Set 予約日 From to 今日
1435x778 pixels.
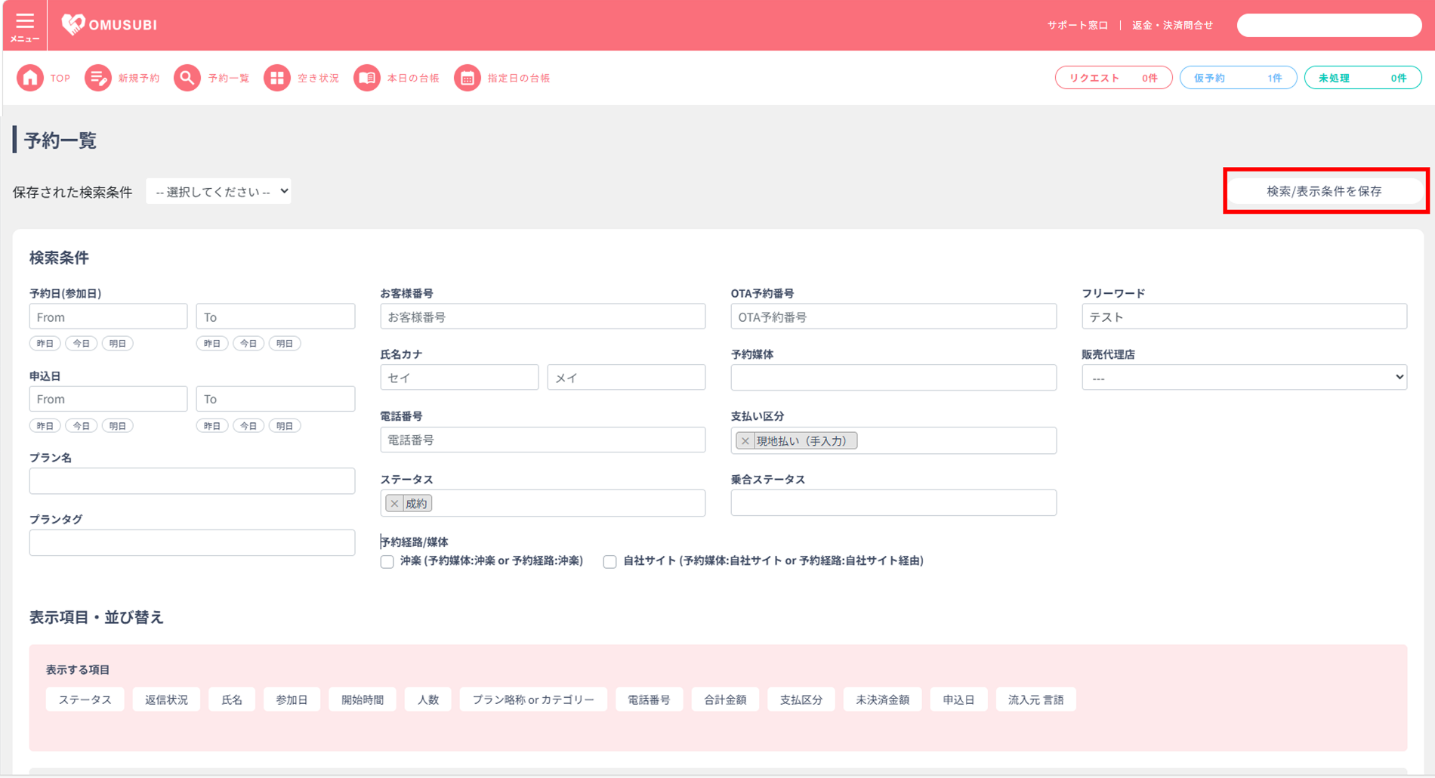pyautogui.click(x=82, y=344)
